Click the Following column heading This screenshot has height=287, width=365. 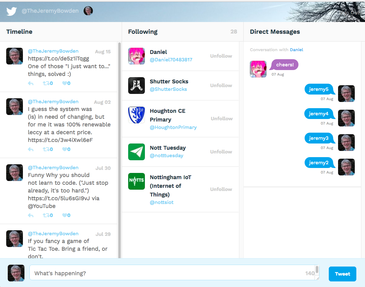(143, 32)
